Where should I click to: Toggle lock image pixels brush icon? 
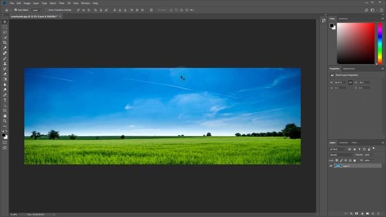point(341,160)
